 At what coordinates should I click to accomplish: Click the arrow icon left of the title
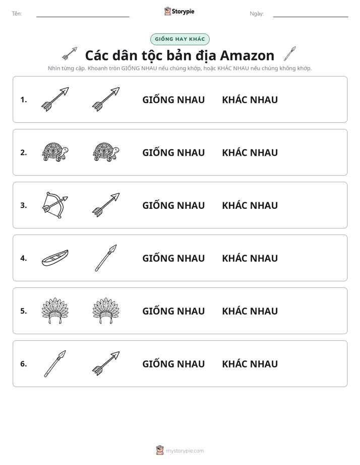click(70, 54)
